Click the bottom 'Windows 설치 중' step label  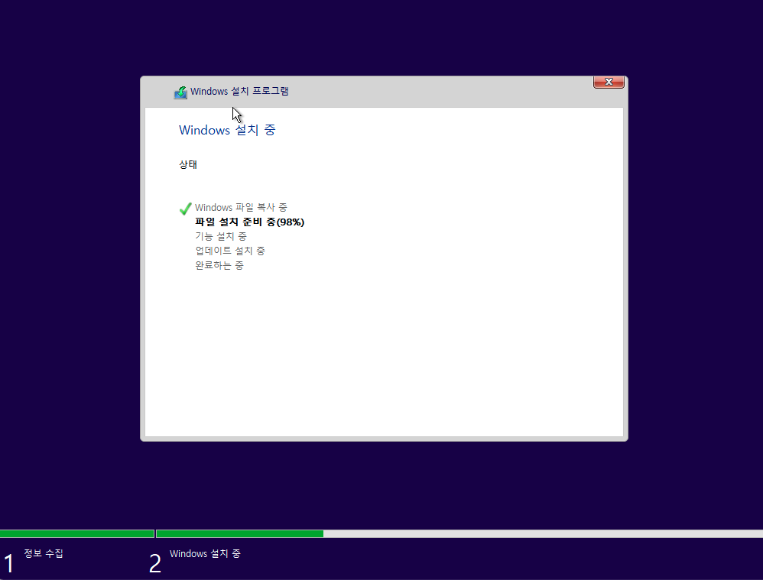tap(205, 554)
